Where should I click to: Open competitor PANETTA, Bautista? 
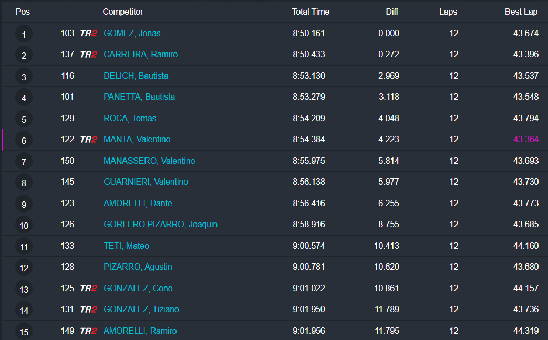coord(139,97)
